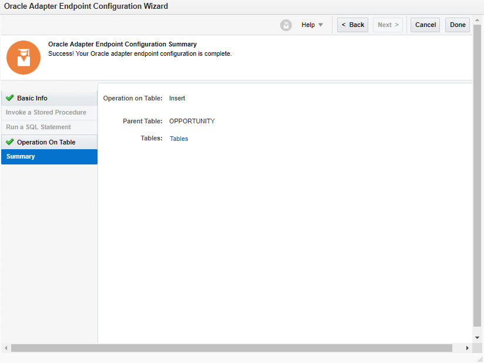The width and height of the screenshot is (484, 363).
Task: Open the Tables link
Action: pyautogui.click(x=179, y=139)
